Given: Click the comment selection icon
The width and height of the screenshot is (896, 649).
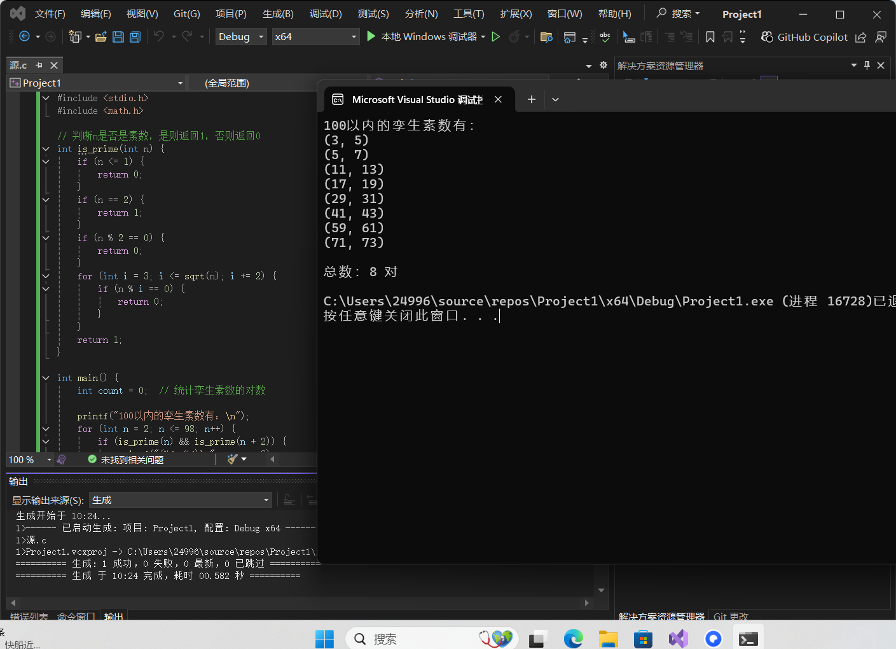Looking at the screenshot, I should [x=670, y=37].
